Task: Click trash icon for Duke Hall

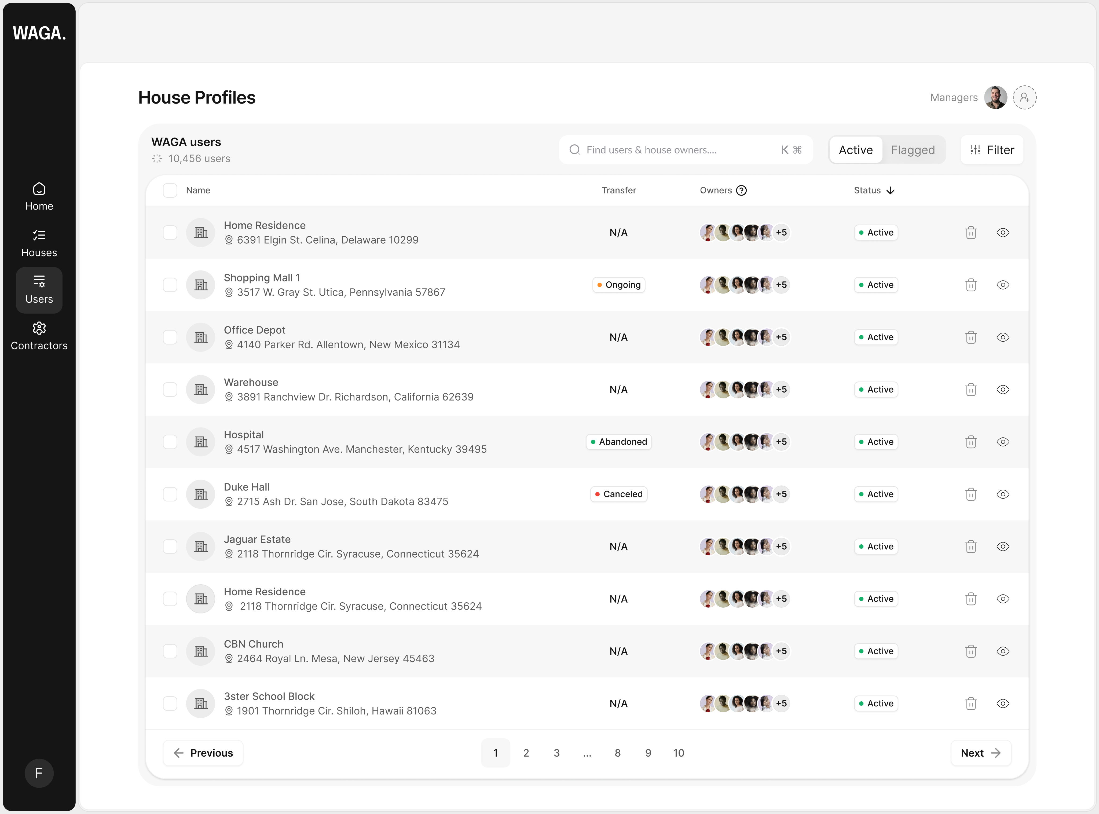Action: 970,494
